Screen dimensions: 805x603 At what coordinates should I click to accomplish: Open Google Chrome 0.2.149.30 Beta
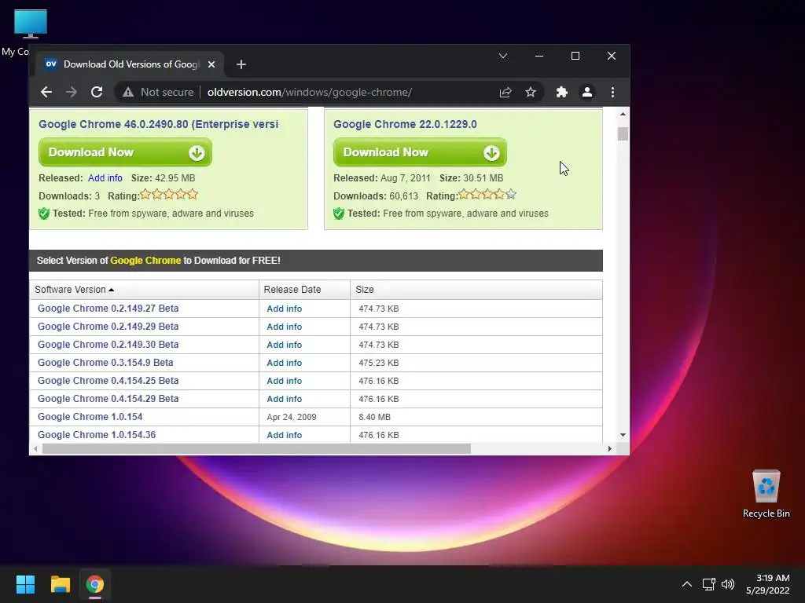(108, 345)
